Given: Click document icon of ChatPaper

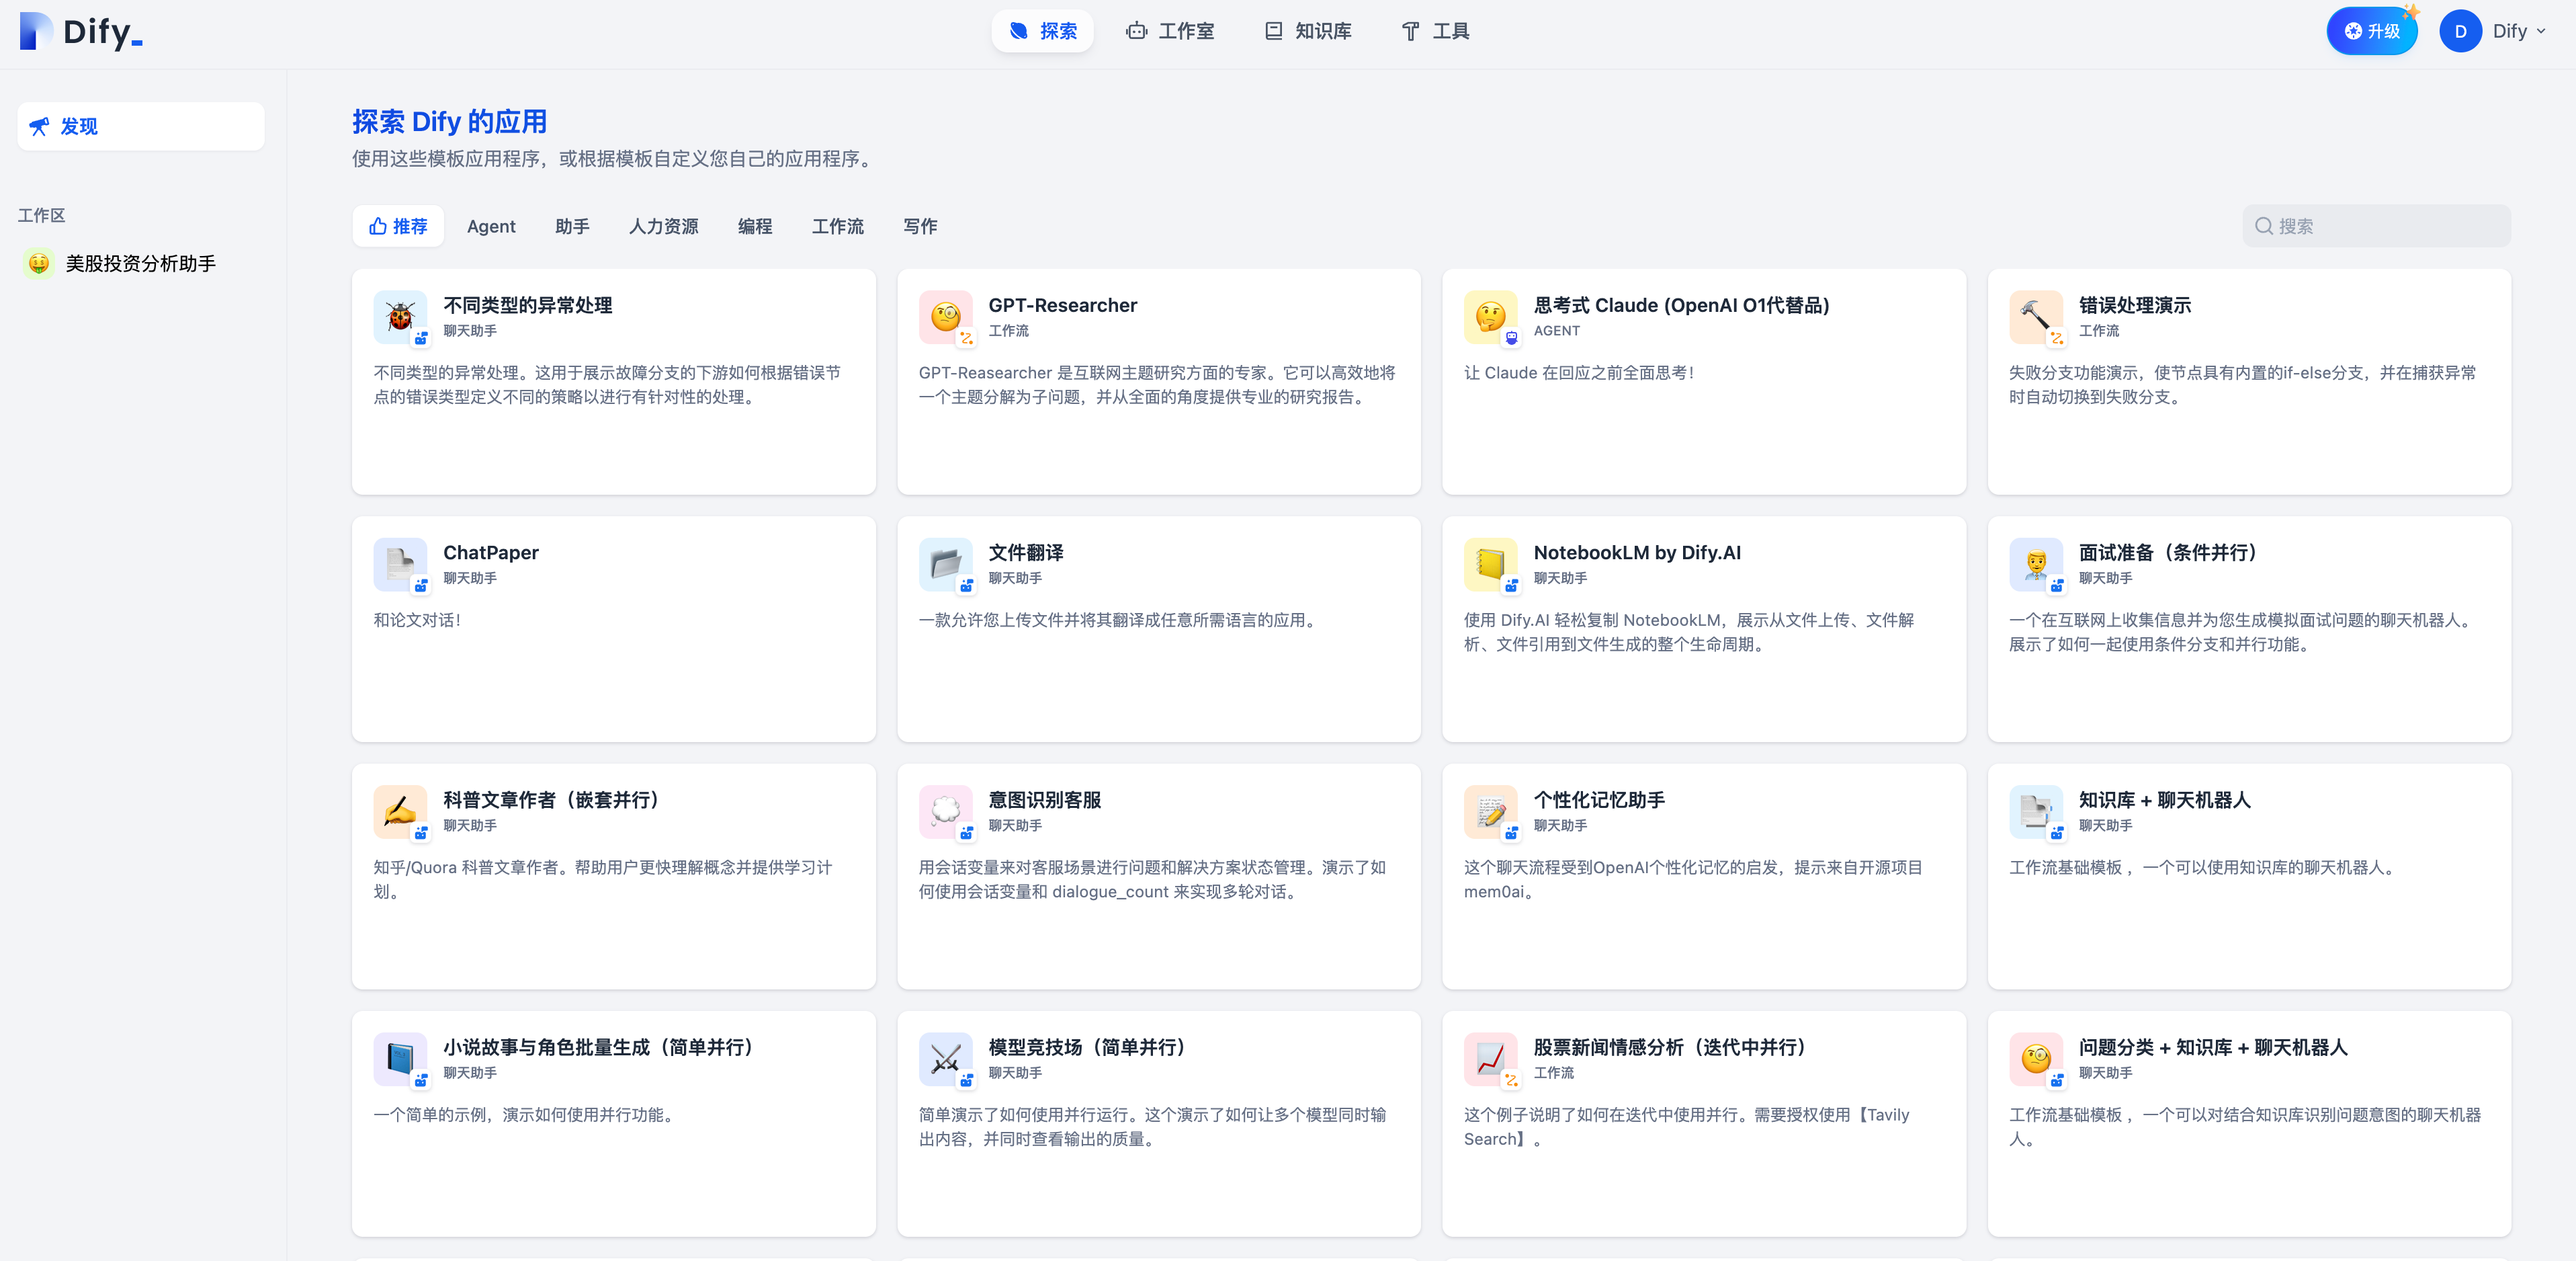Looking at the screenshot, I should (x=400, y=565).
